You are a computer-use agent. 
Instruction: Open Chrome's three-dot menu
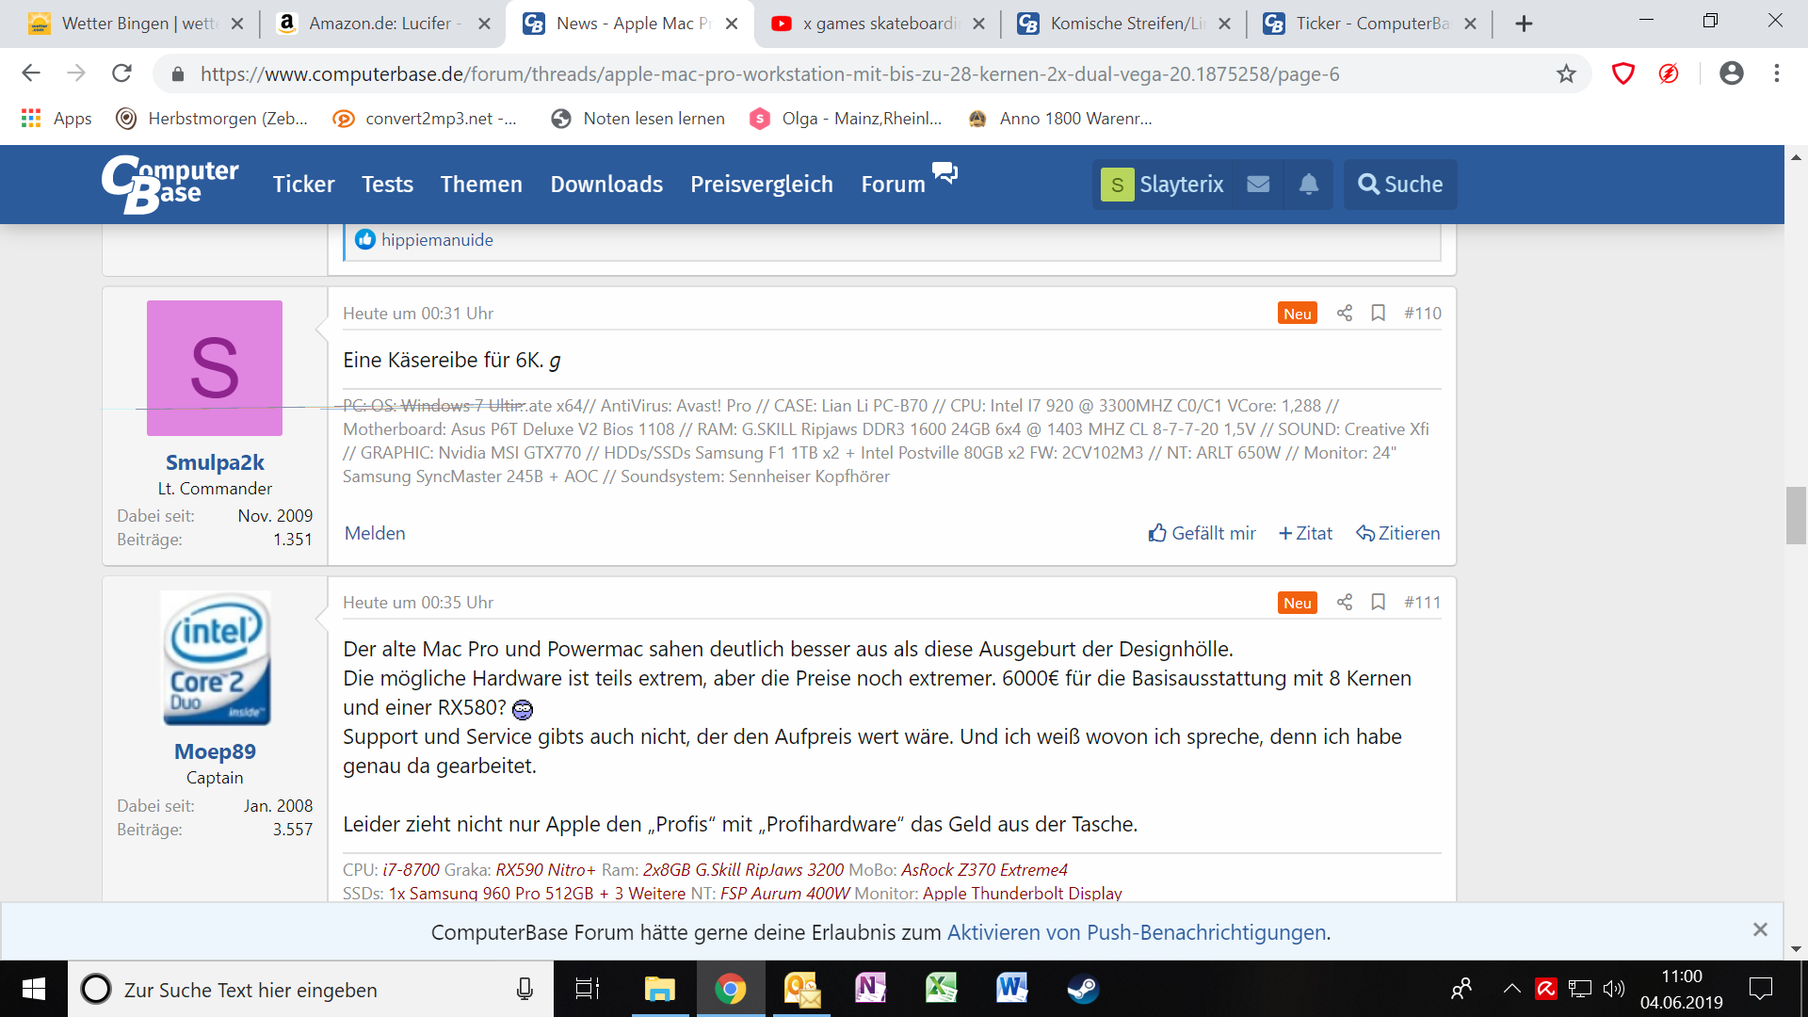1776,73
